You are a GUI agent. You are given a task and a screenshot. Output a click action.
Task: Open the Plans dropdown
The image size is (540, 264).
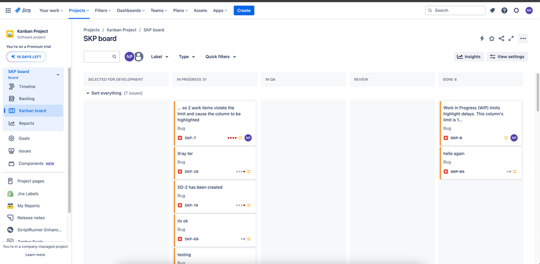pos(180,10)
